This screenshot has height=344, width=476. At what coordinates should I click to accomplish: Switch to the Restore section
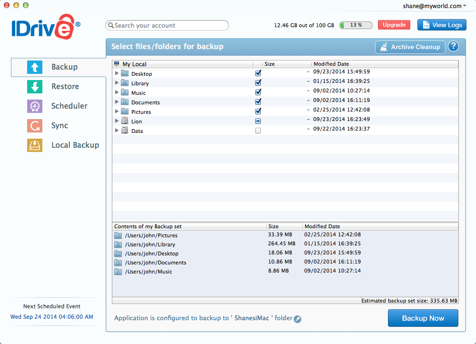click(x=65, y=86)
